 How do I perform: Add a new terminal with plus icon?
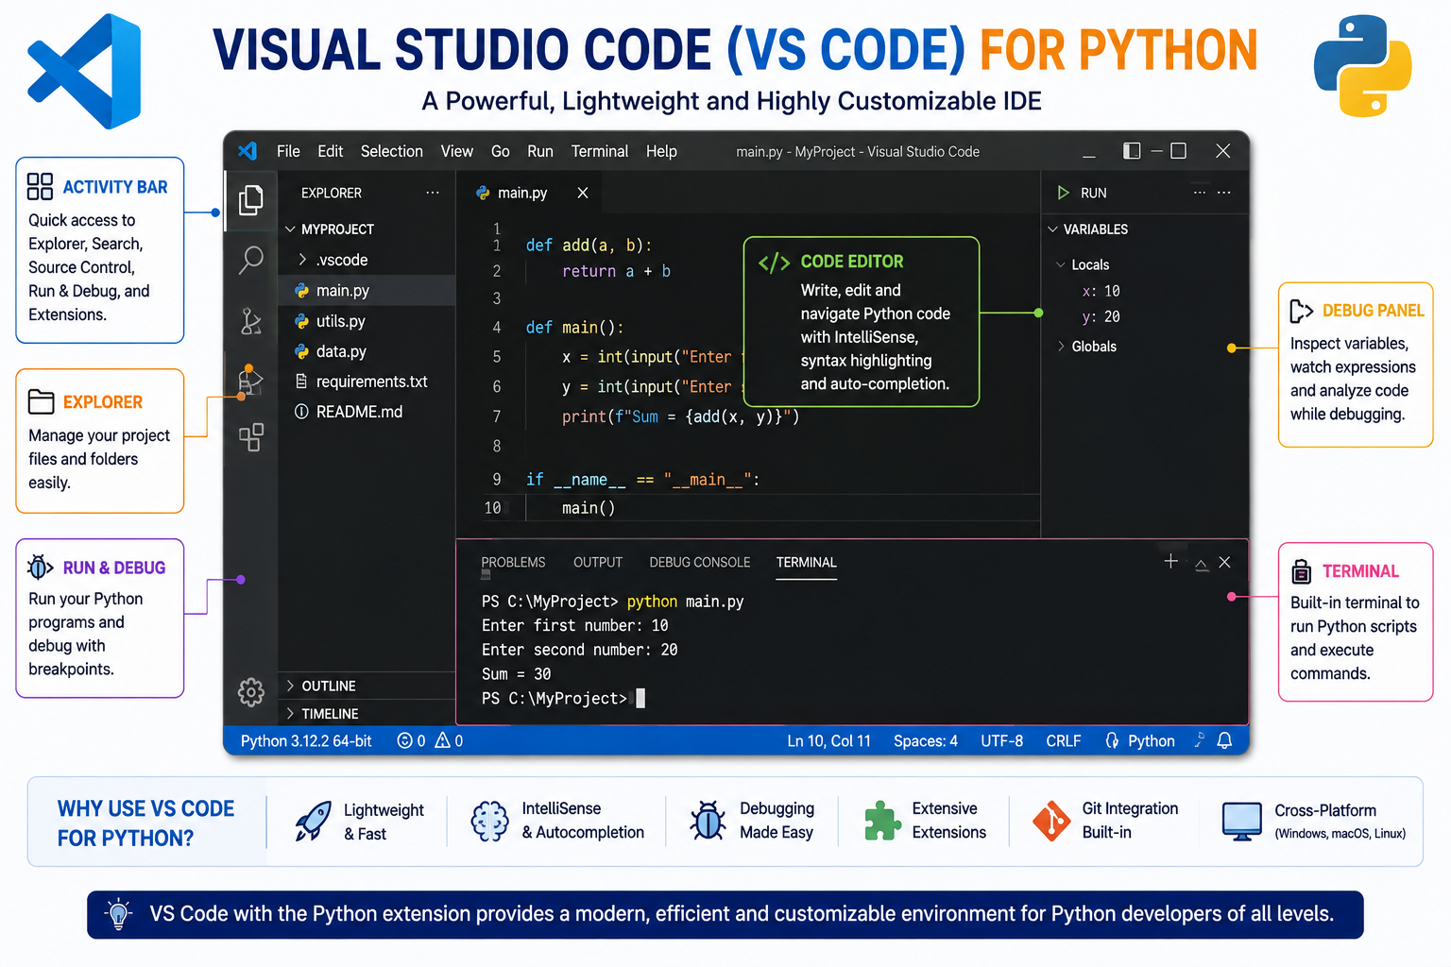coord(1170,561)
